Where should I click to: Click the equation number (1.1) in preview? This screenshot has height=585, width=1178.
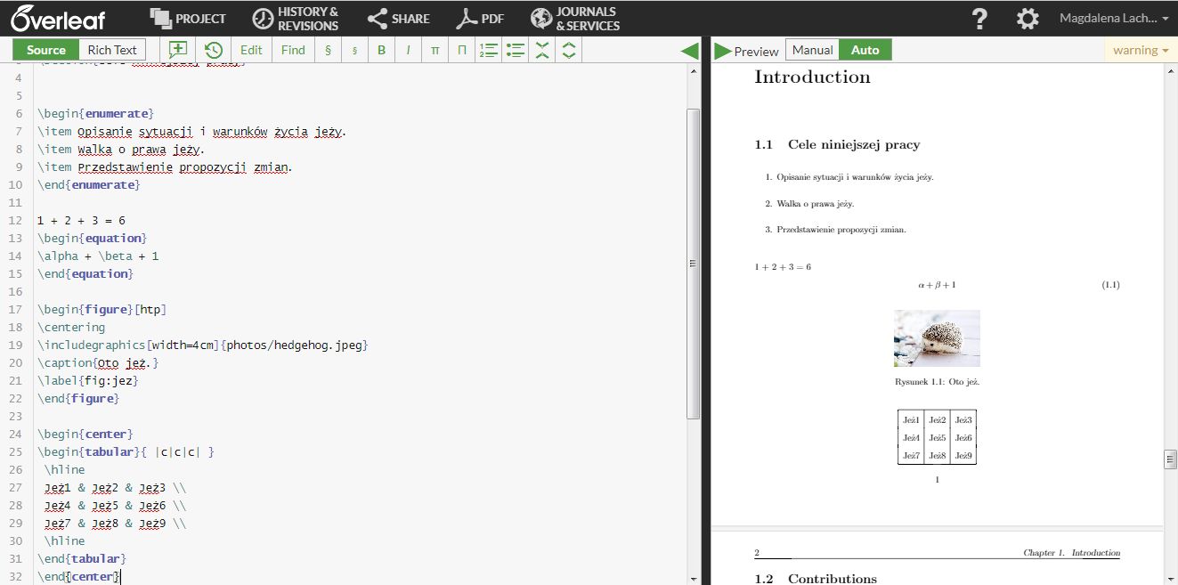click(x=1110, y=285)
